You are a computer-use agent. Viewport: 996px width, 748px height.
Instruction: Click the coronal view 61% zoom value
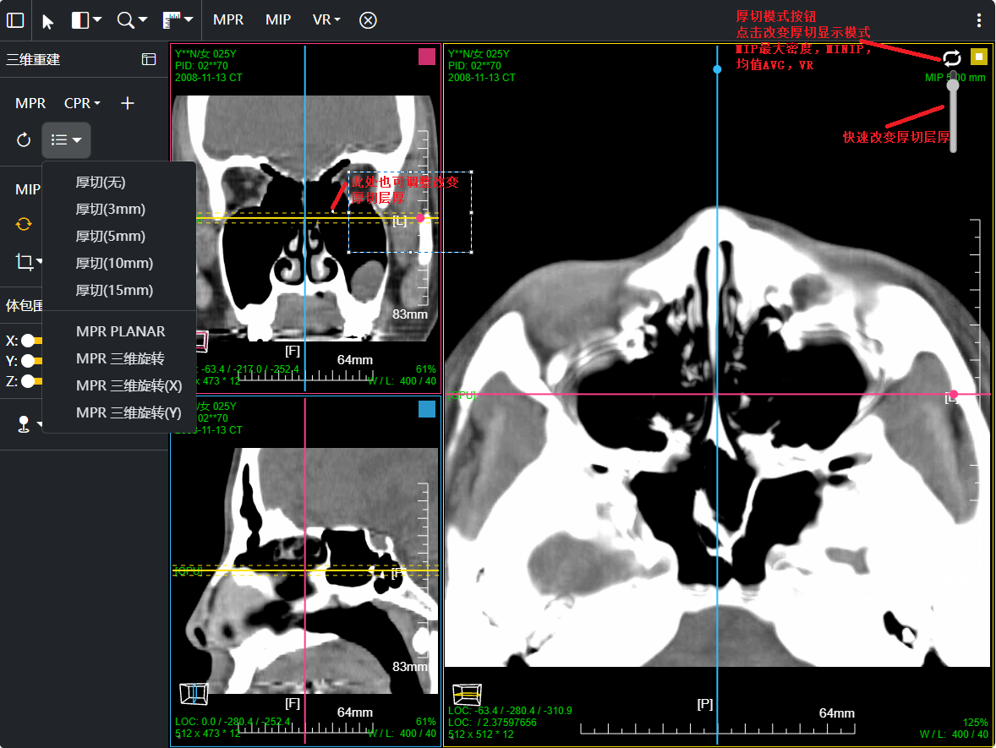click(x=425, y=369)
